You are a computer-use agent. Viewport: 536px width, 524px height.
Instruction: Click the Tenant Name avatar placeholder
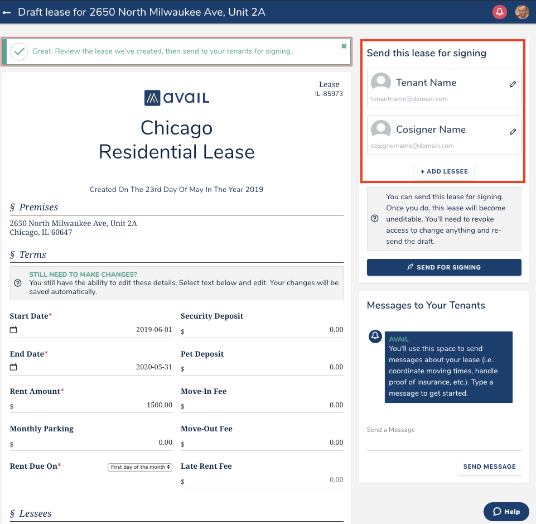coord(381,83)
